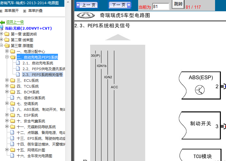Screen dimensions: 226x161
Task: Expand 九、ESP系统 node
Action: [7, 115]
